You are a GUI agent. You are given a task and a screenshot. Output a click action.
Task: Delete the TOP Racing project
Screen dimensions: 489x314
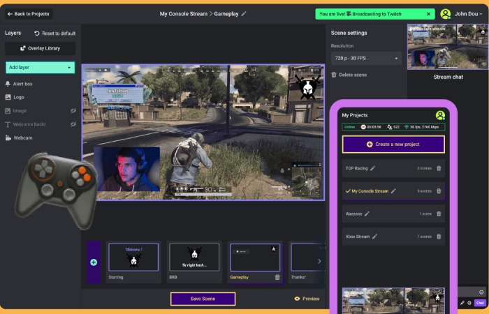click(439, 168)
